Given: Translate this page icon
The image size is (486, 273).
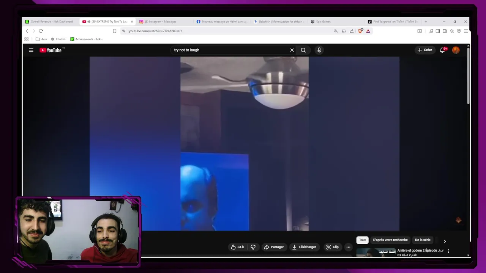Looking at the screenshot, I should point(336,31).
